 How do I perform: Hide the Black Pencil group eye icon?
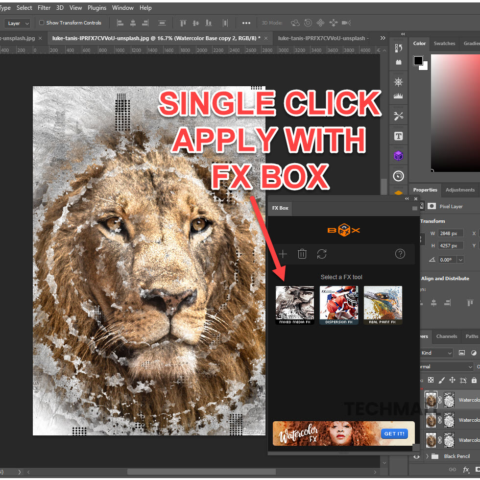(417, 456)
